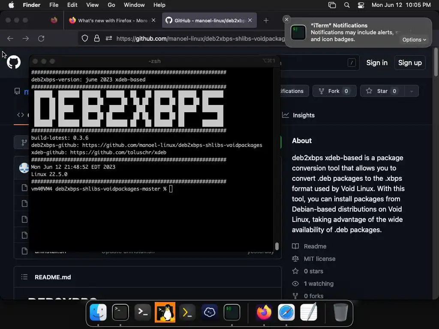Close the GitHub tab
This screenshot has height=329, width=439.
[x=250, y=20]
